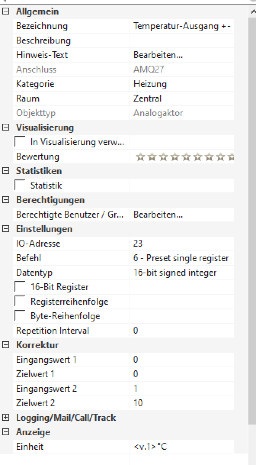Collapse the Einstellungen section

5,229
